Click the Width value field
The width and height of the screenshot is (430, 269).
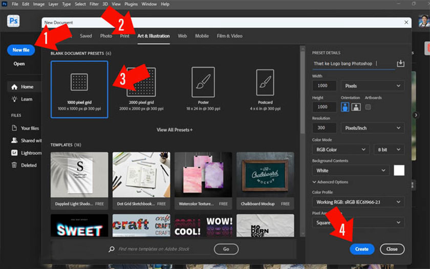click(325, 86)
